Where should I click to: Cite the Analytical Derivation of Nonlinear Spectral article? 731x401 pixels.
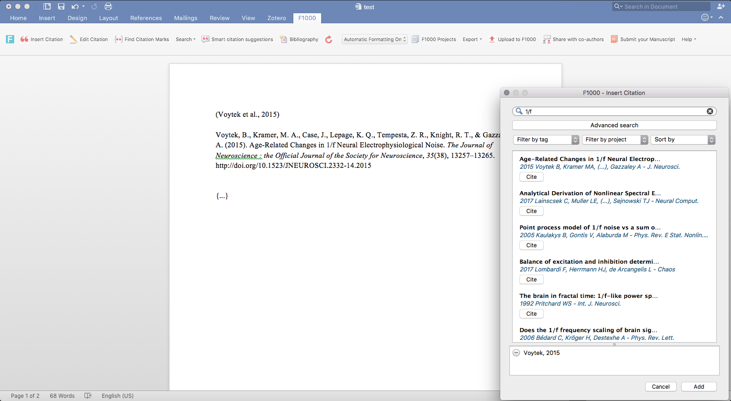tap(531, 211)
